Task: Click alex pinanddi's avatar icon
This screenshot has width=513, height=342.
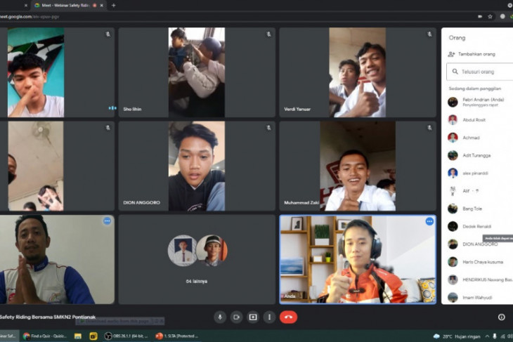Action: point(453,173)
